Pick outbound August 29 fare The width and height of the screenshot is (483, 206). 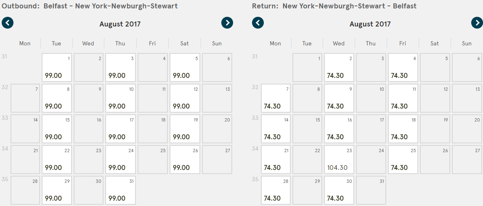click(57, 190)
